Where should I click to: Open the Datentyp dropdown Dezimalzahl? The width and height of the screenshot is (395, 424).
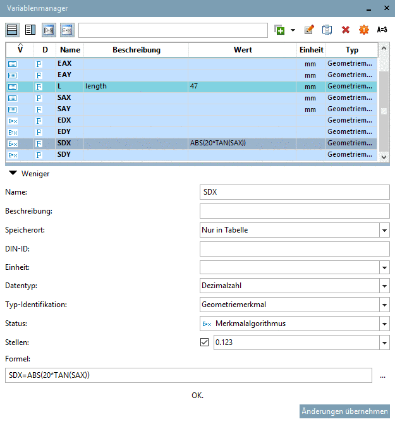point(295,286)
